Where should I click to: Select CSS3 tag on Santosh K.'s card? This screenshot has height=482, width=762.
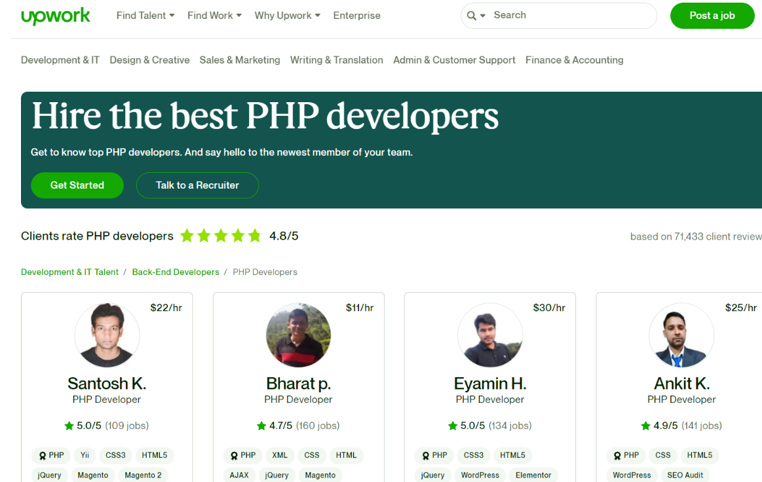[x=116, y=455]
